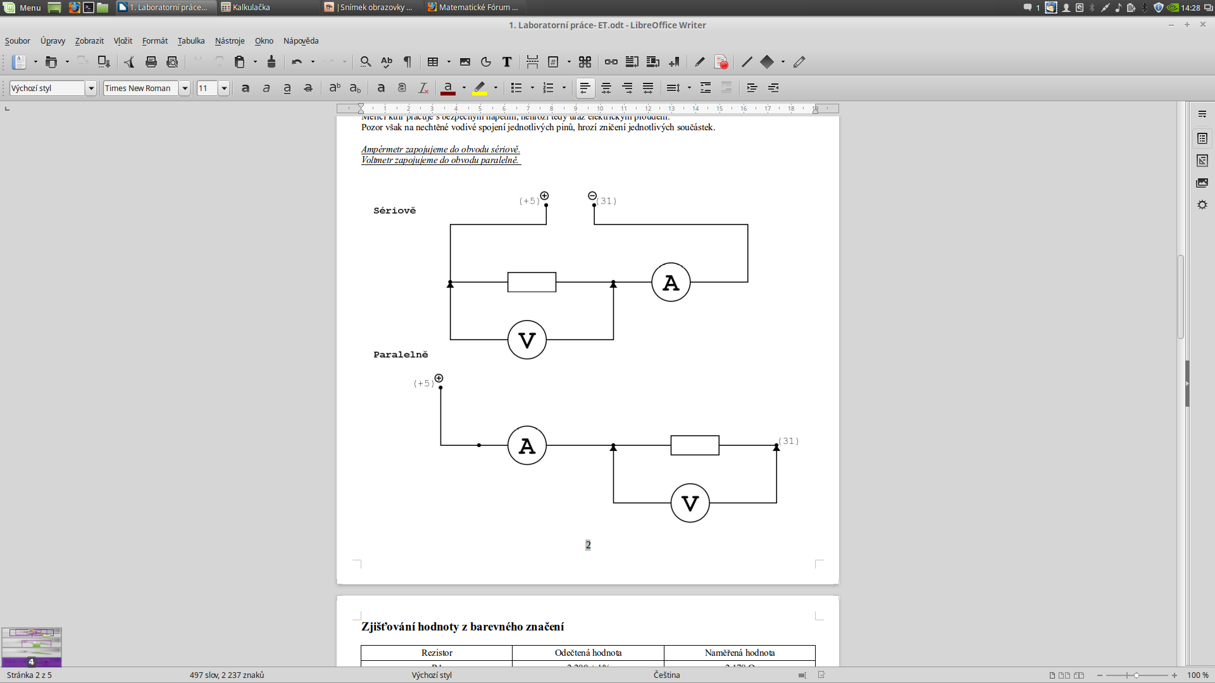Toggle underline formatting
Viewport: 1215px width, 683px height.
(x=287, y=88)
